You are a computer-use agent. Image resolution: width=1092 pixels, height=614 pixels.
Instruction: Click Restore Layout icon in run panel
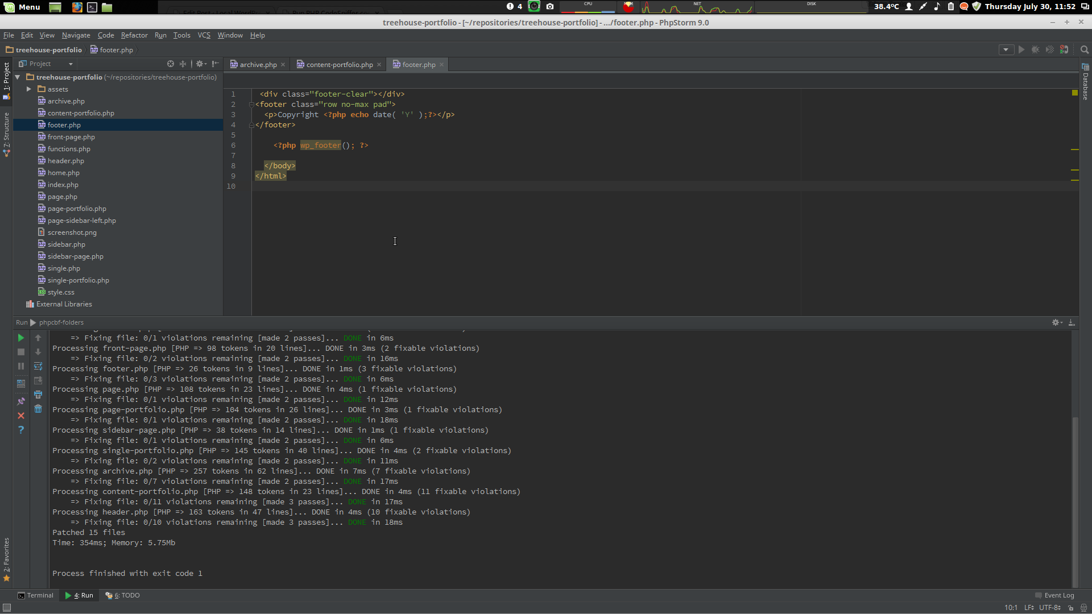[x=21, y=384]
